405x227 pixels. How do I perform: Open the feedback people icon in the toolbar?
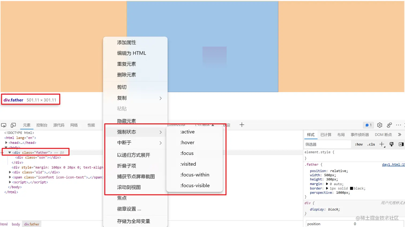pyautogui.click(x=389, y=125)
